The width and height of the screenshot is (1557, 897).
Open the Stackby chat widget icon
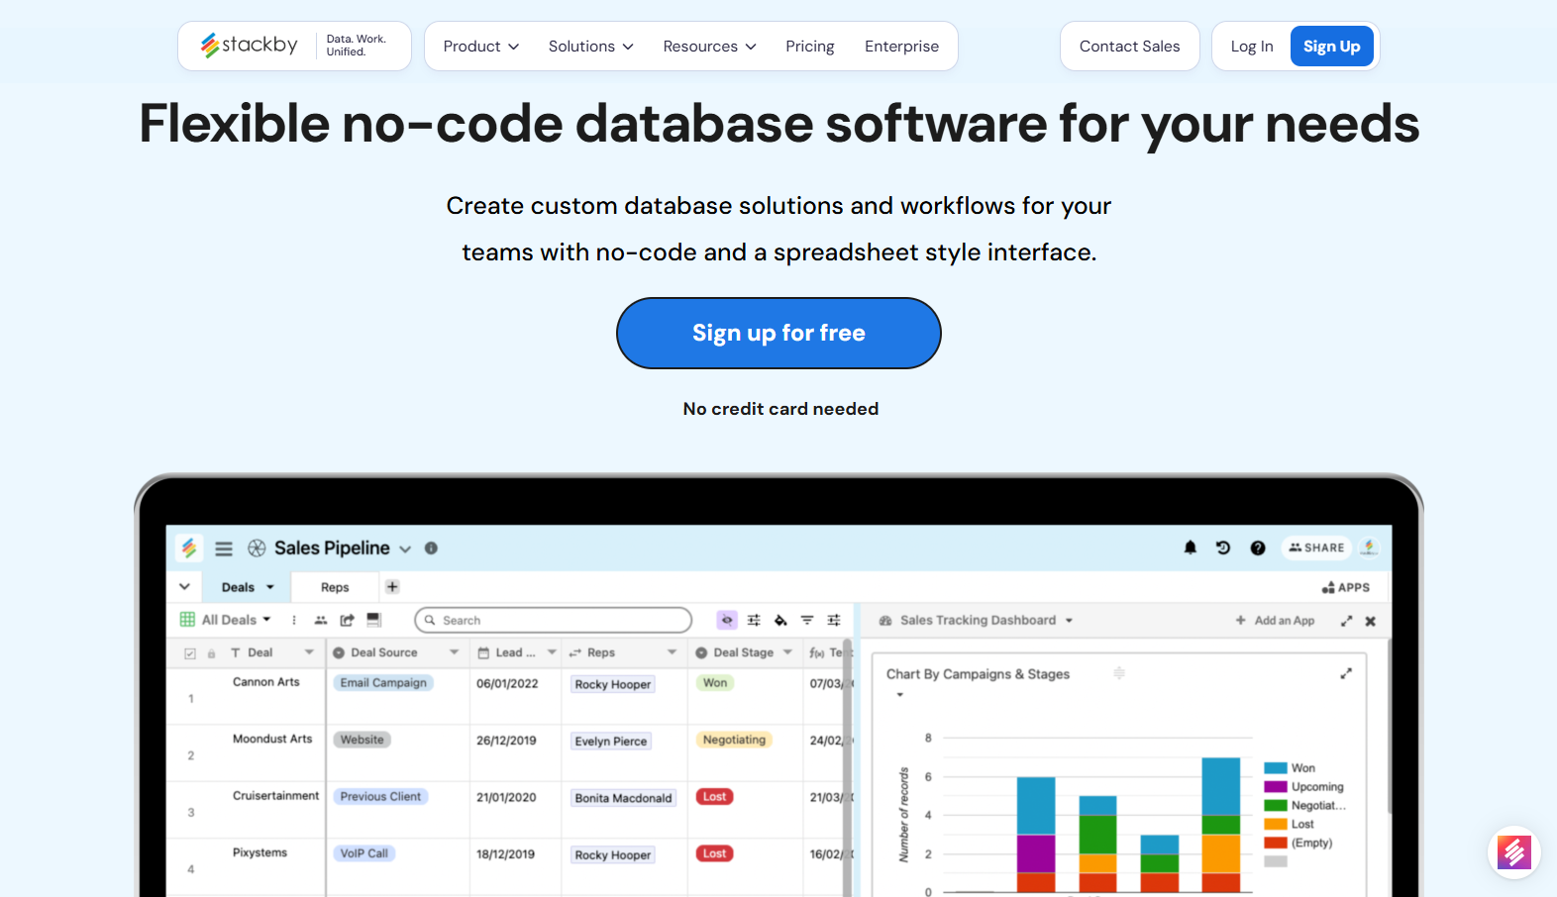pyautogui.click(x=1513, y=851)
